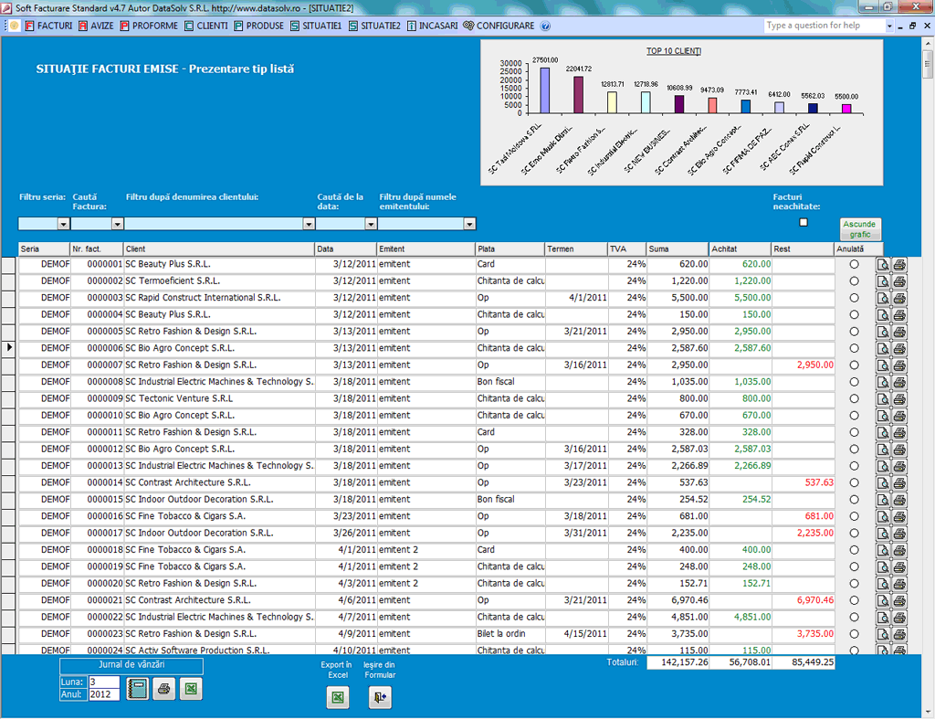The height and width of the screenshot is (719, 935).
Task: Click the Suma column header
Action: tap(677, 248)
